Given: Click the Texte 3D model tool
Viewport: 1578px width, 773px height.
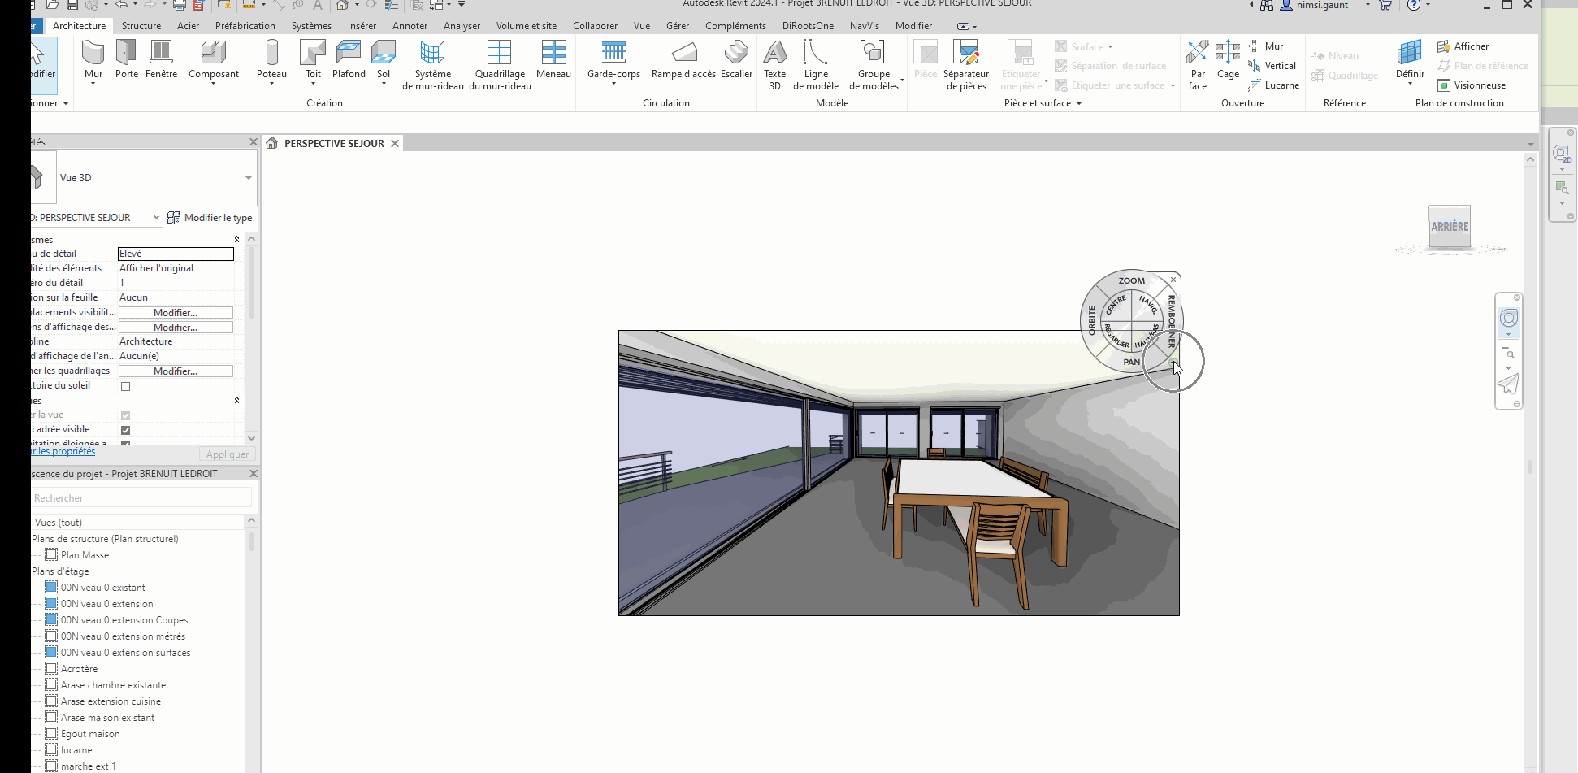Looking at the screenshot, I should pyautogui.click(x=774, y=63).
